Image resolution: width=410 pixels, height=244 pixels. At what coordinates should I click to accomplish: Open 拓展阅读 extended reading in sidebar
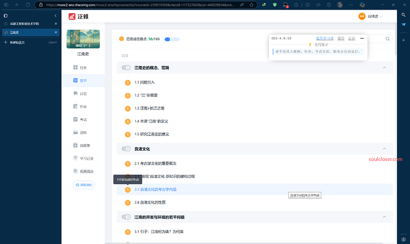coord(83,172)
